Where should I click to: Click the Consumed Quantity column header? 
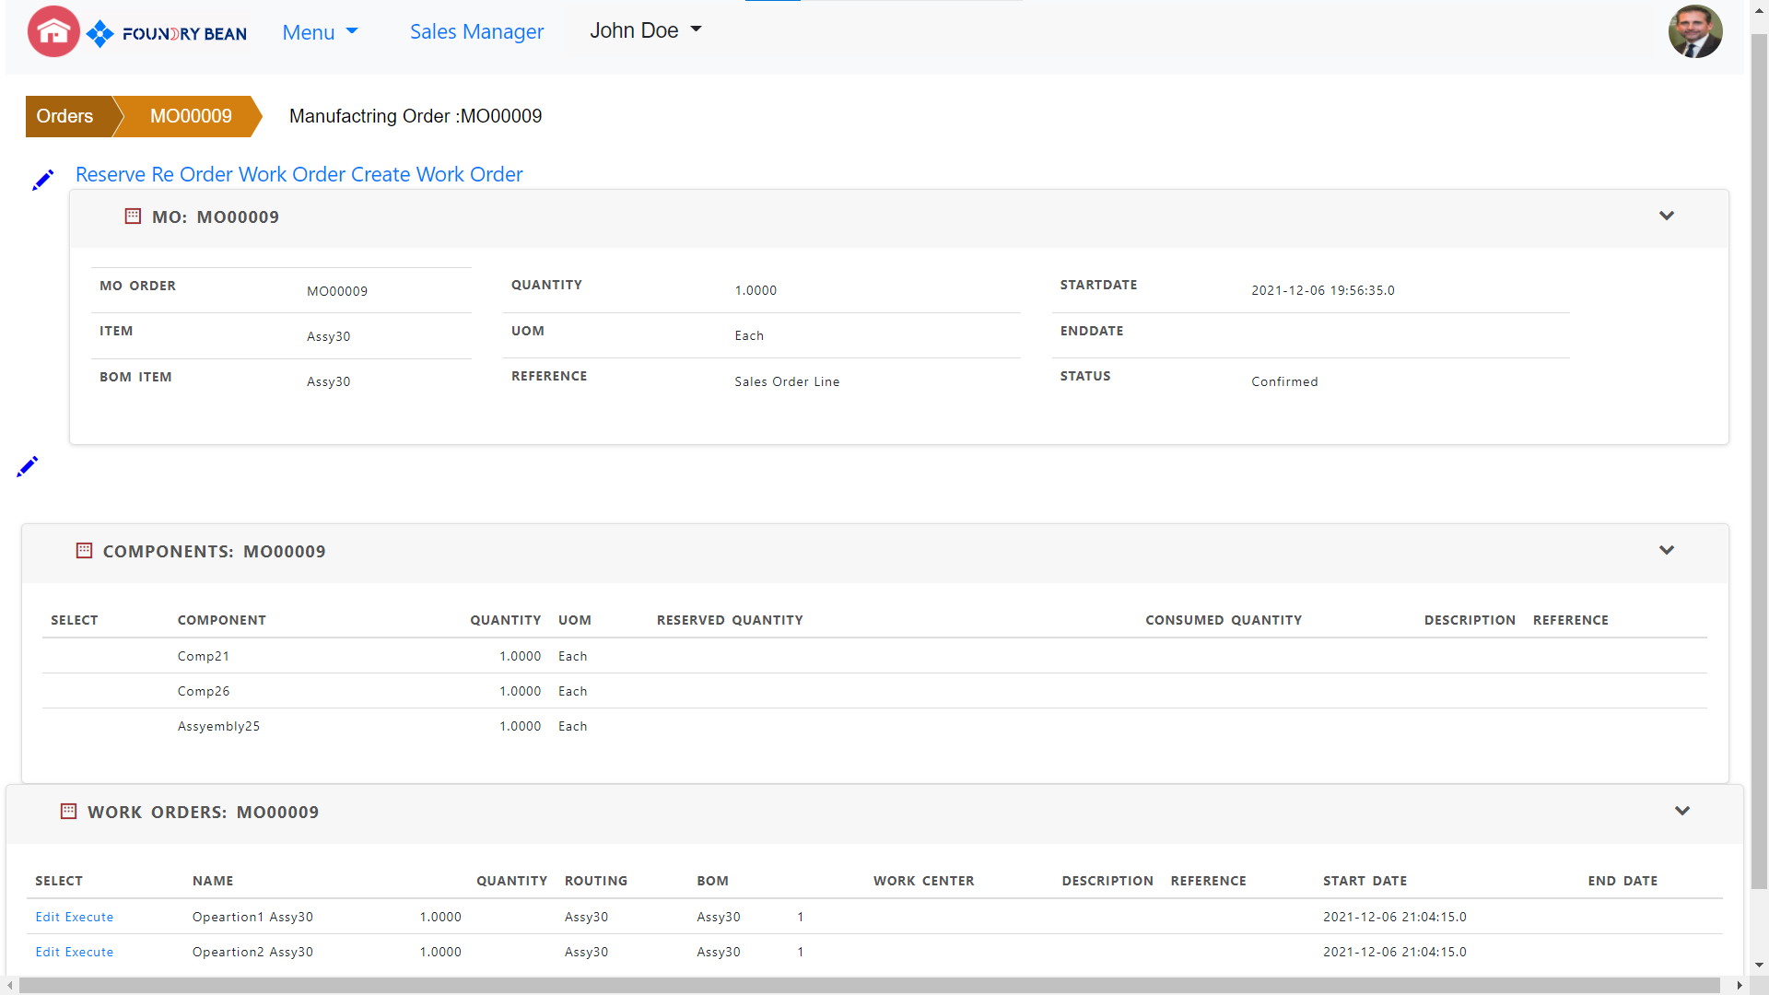1224,620
